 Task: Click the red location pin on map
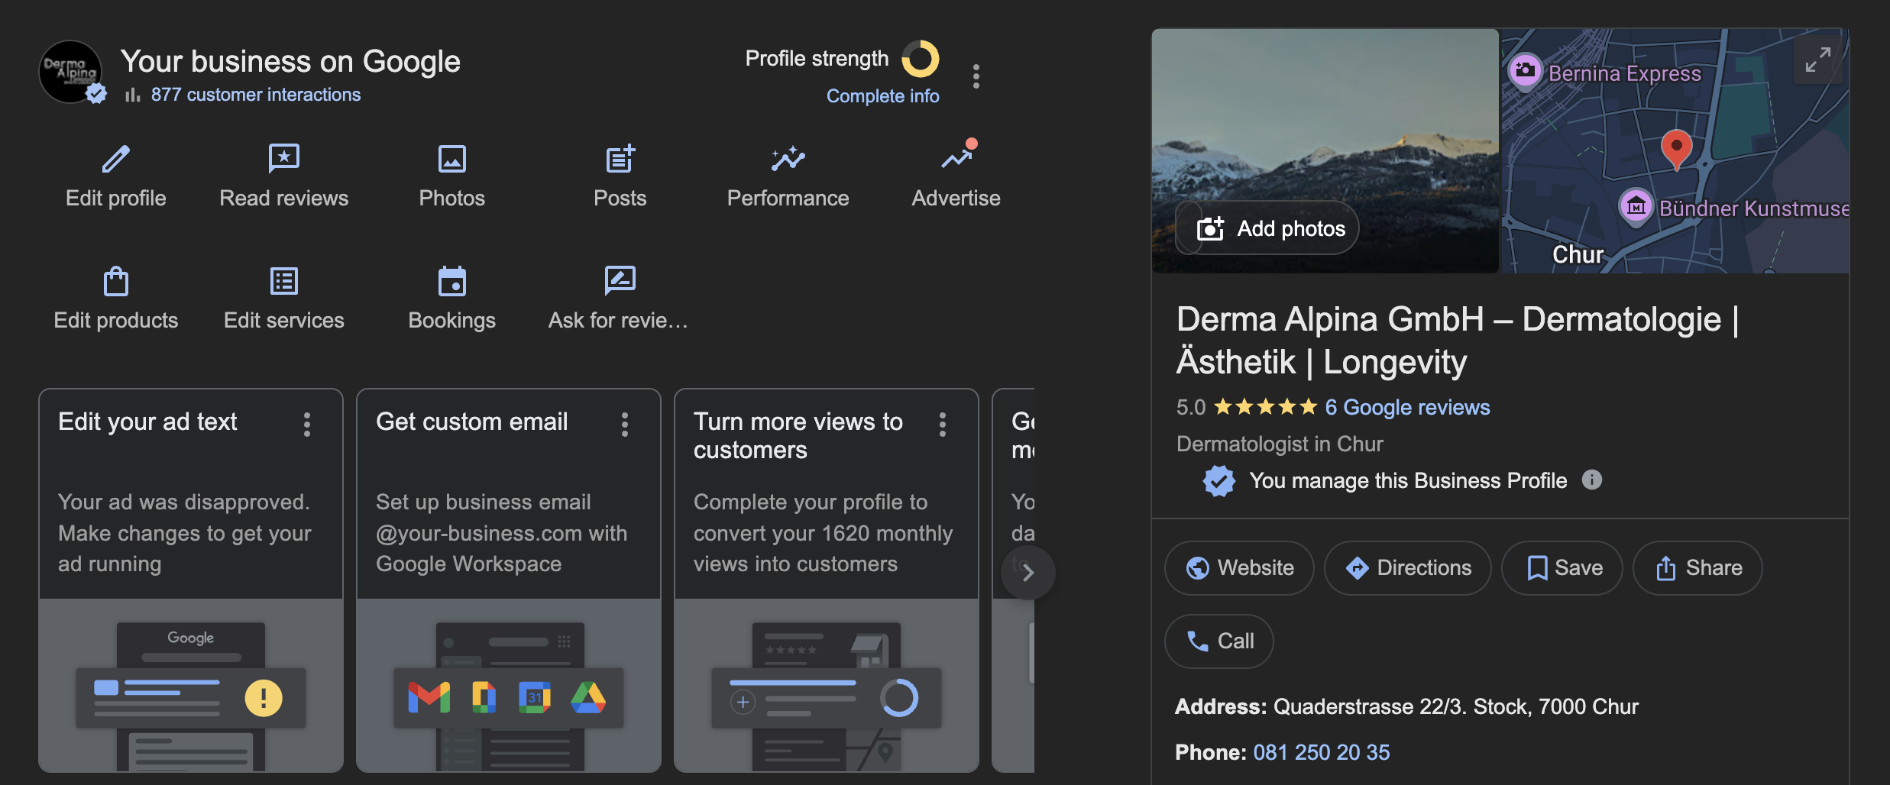click(x=1677, y=149)
